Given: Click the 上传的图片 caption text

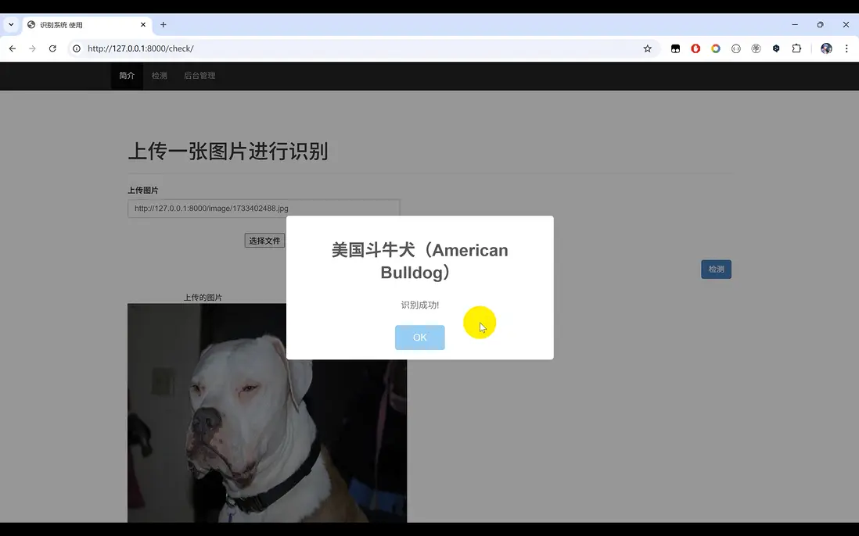Looking at the screenshot, I should point(203,298).
